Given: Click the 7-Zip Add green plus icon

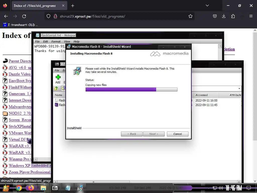Looking at the screenshot, I should 58,77.
